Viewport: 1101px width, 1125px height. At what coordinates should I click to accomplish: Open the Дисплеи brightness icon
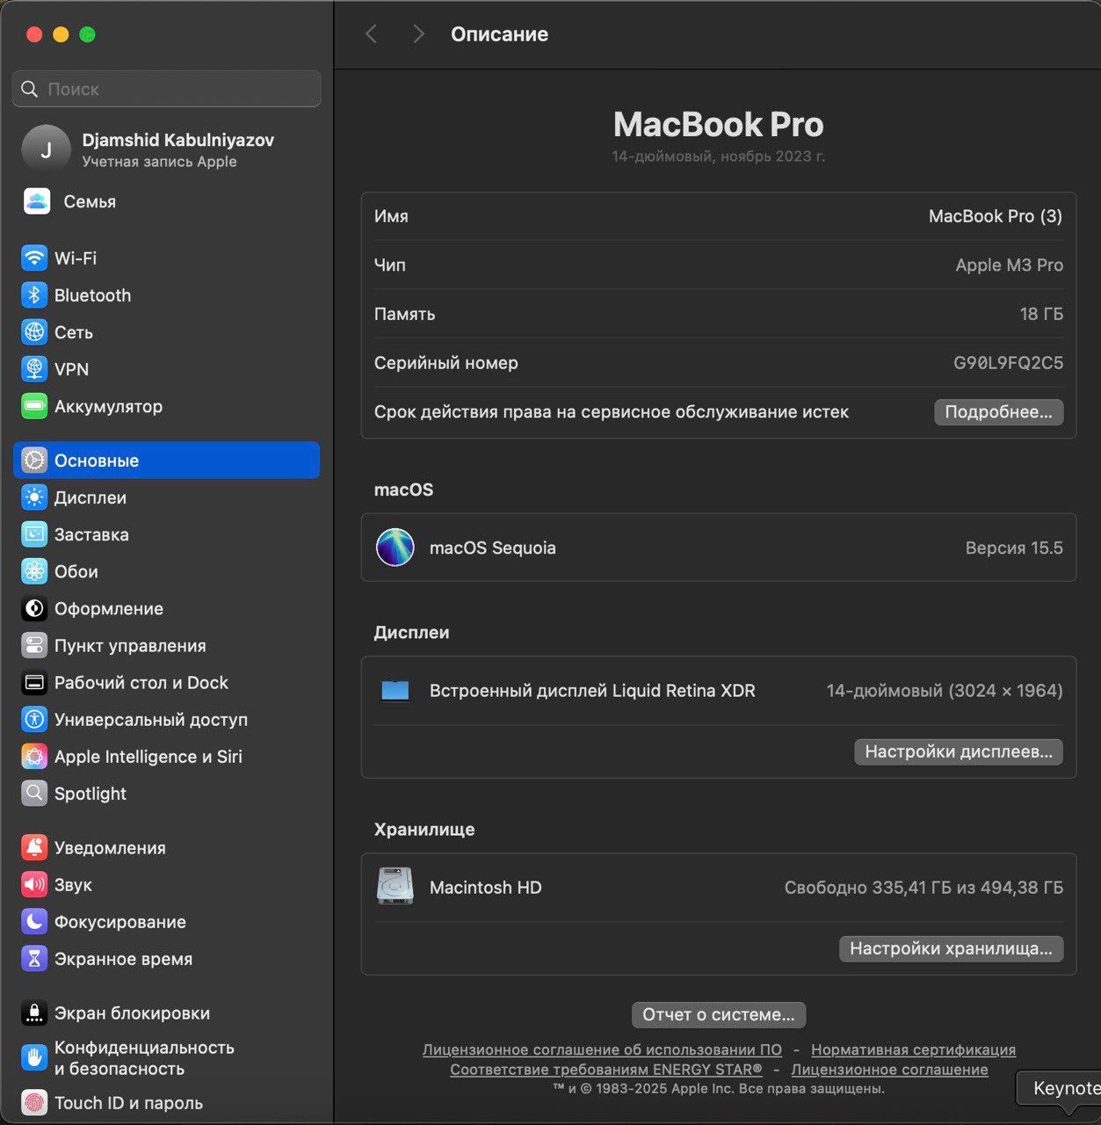pyautogui.click(x=34, y=497)
